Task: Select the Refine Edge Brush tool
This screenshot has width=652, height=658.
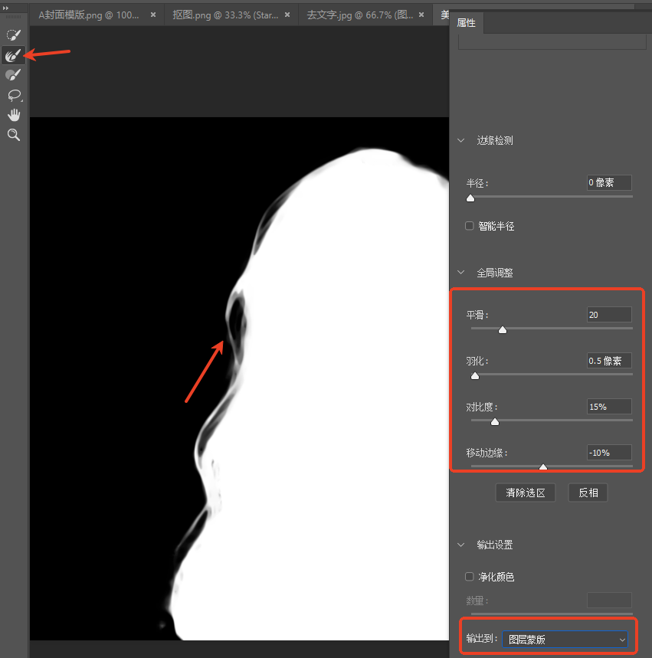Action: 14,55
